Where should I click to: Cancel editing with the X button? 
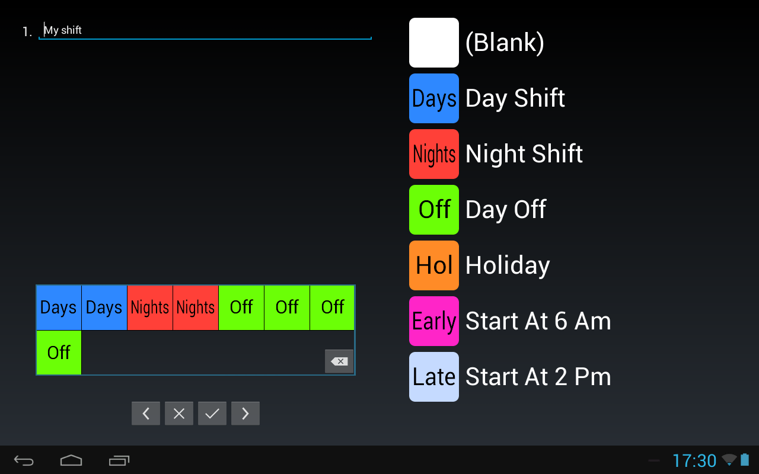click(178, 413)
